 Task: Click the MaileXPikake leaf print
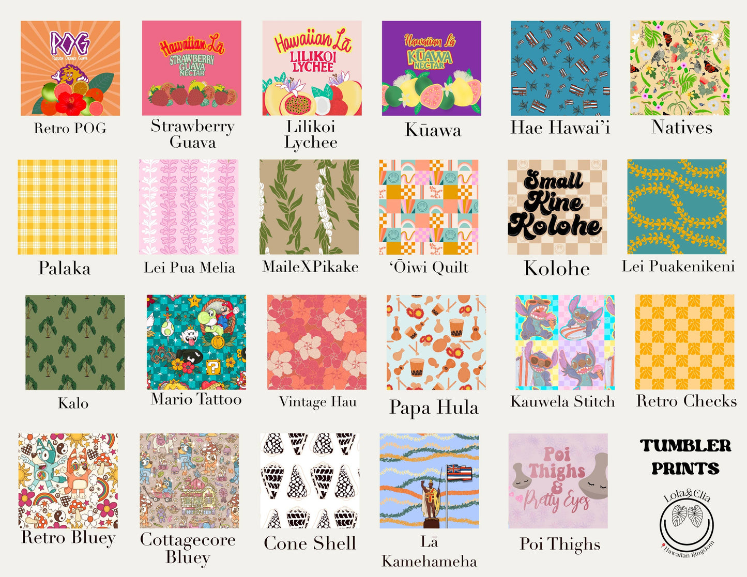pos(309,207)
